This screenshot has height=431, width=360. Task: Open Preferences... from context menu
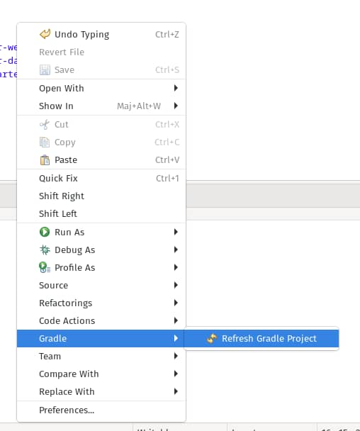101,410
